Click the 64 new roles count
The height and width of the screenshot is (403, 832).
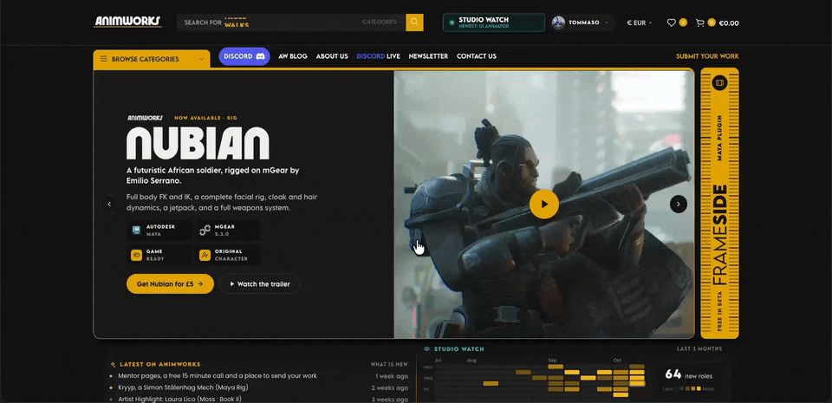tap(688, 374)
